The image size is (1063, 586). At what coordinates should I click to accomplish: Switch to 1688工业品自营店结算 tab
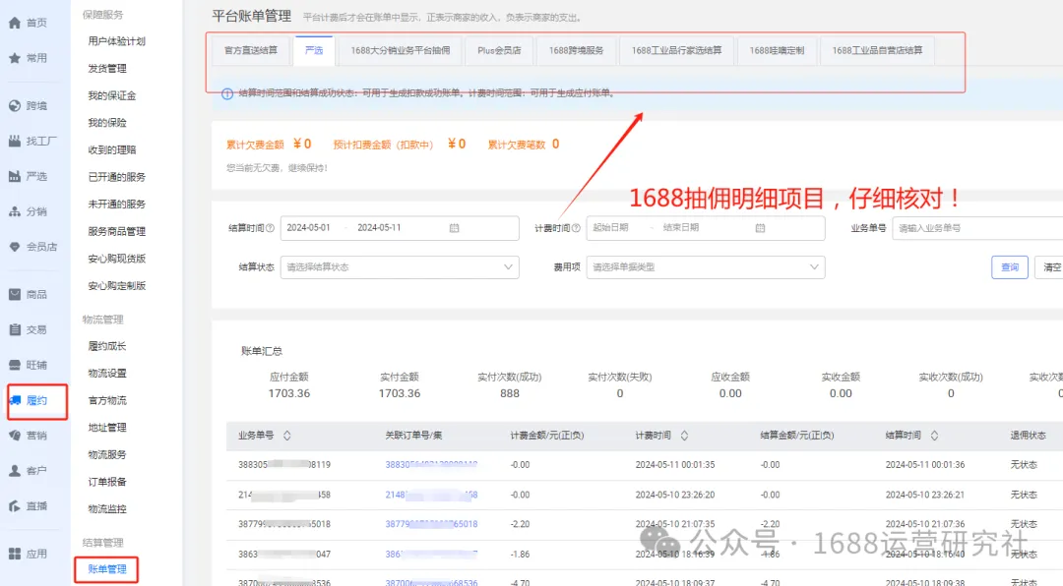pos(877,51)
